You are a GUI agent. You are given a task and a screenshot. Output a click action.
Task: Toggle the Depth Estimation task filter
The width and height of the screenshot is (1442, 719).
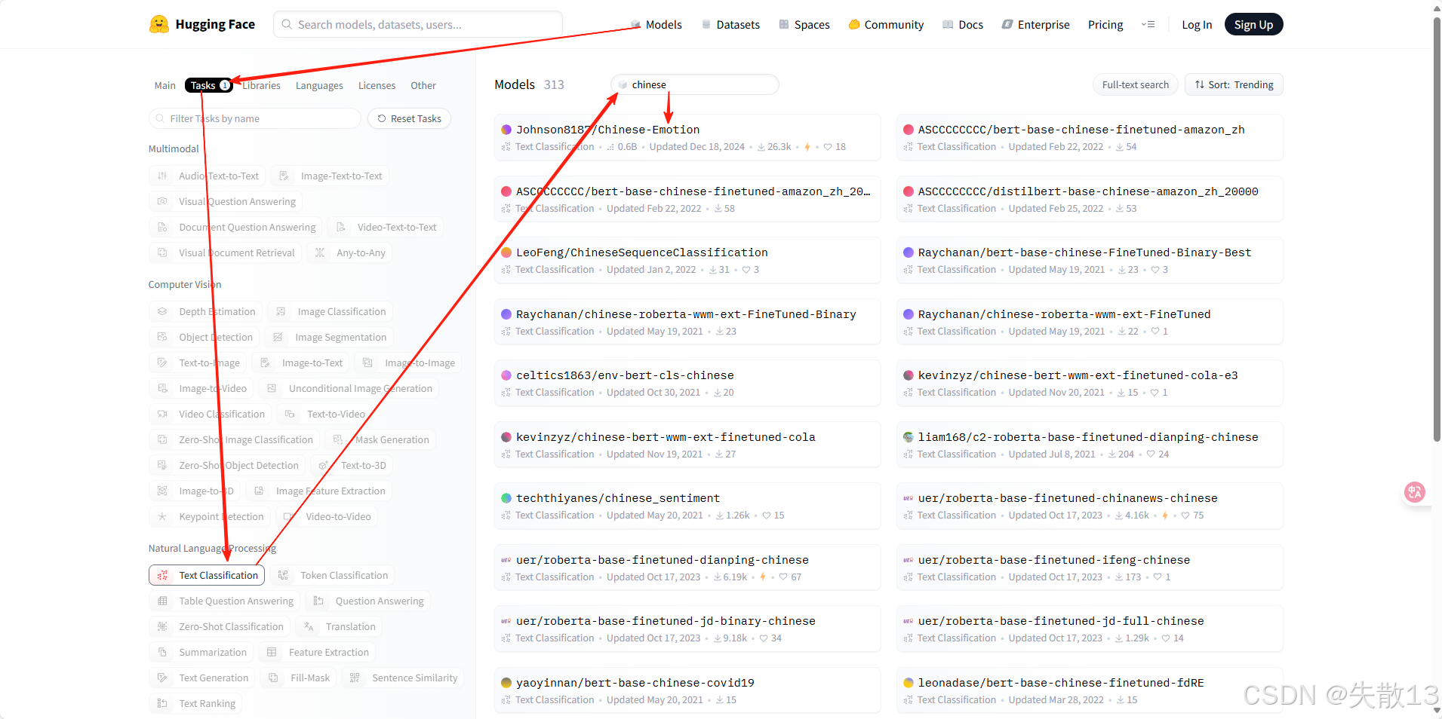coord(206,311)
